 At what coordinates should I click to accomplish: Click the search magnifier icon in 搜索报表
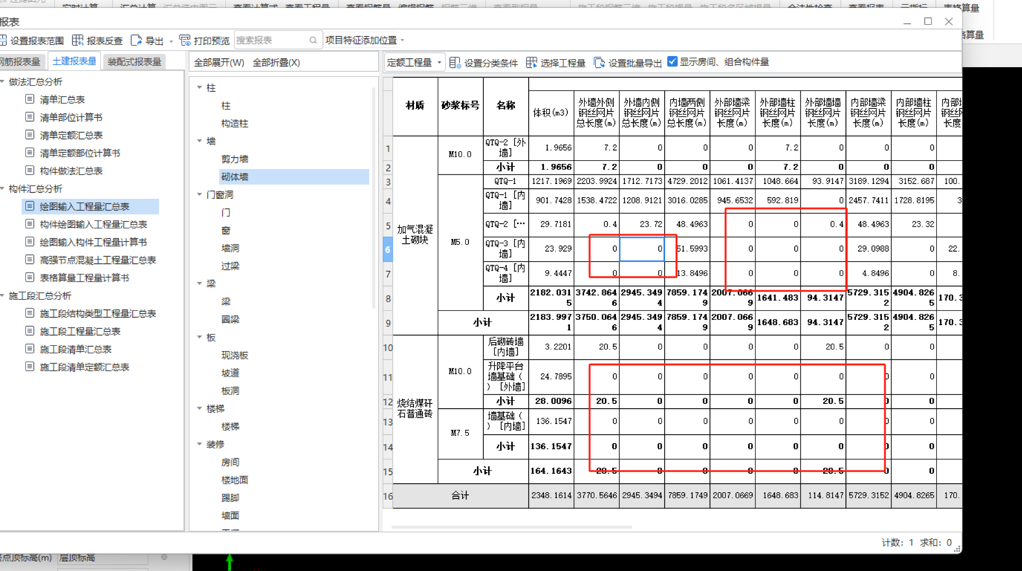point(313,41)
